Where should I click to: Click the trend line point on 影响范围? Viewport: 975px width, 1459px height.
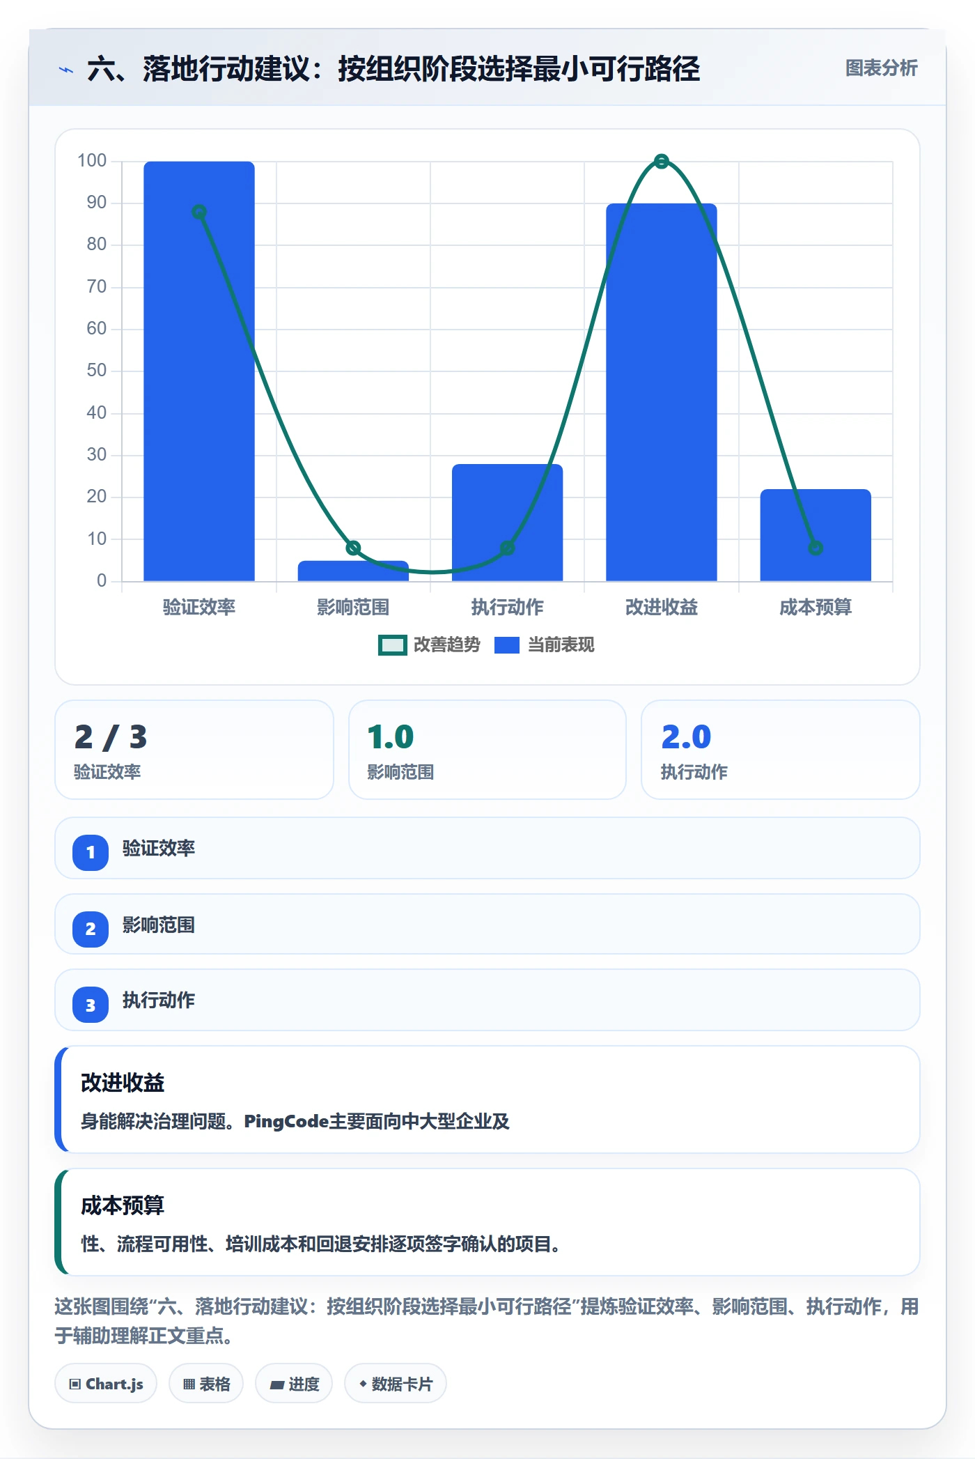coord(353,548)
